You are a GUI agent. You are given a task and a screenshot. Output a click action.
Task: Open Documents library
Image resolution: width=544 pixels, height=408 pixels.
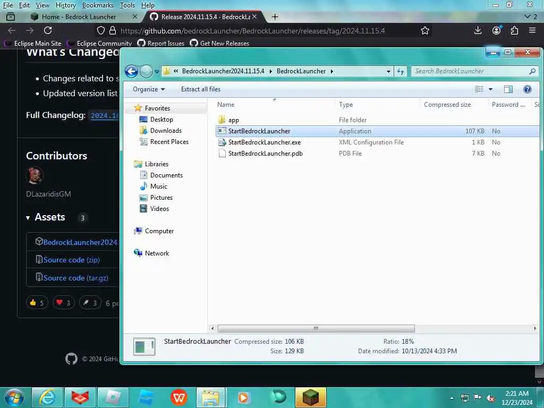(166, 175)
